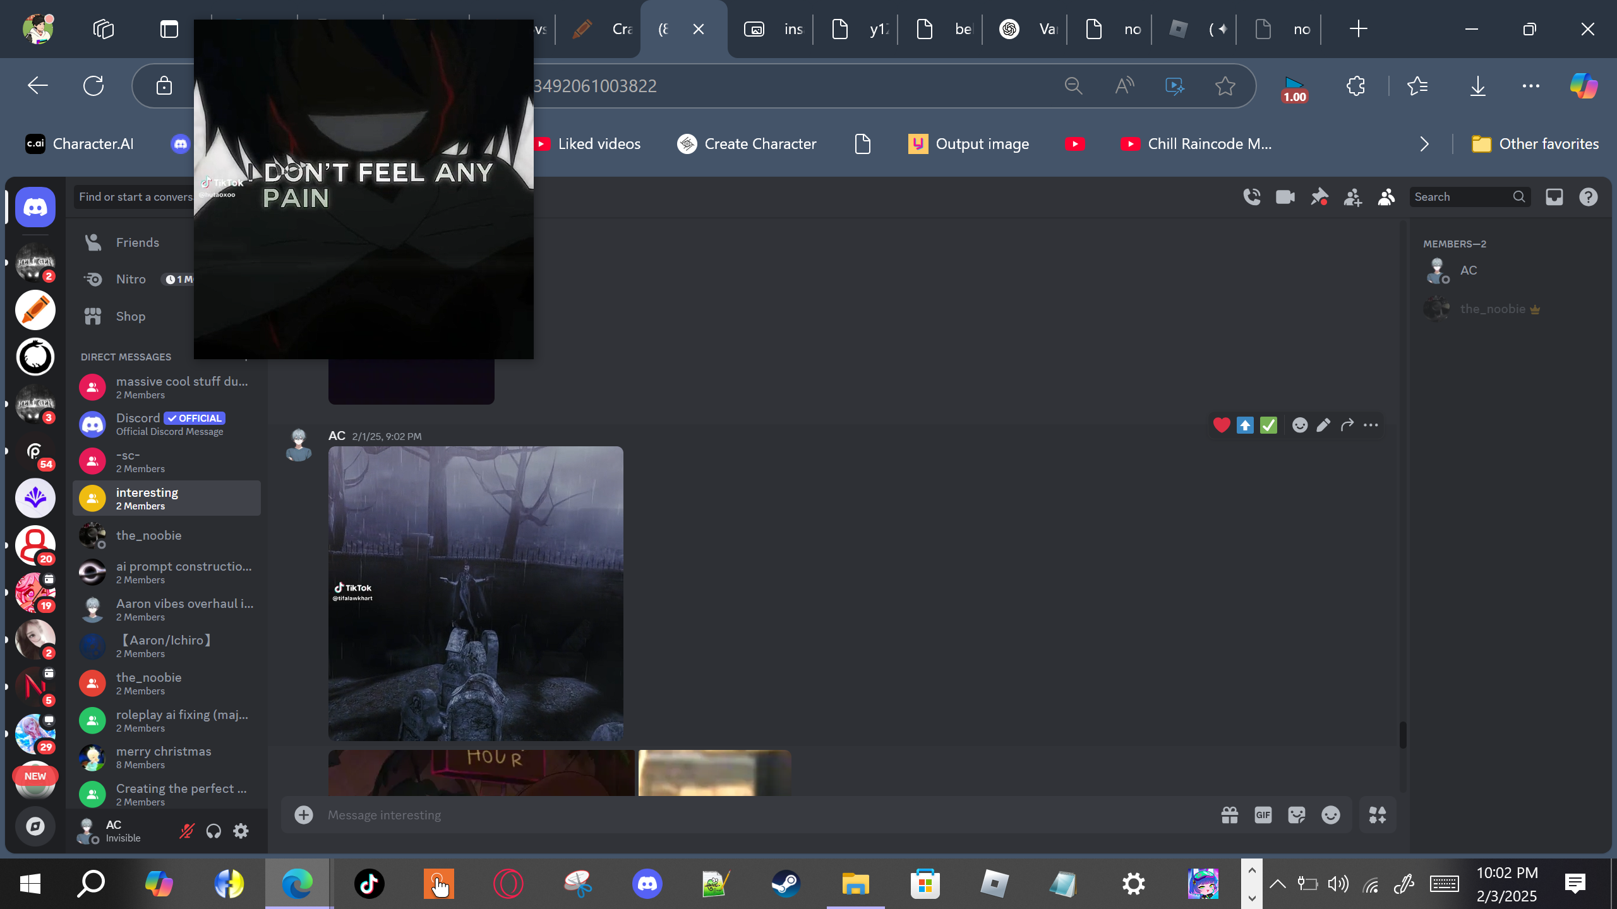Image resolution: width=1617 pixels, height=909 pixels.
Task: Forward AC's message
Action: click(1347, 425)
